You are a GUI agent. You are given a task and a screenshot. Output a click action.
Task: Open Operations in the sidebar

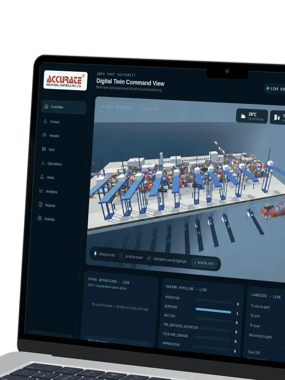pyautogui.click(x=55, y=163)
